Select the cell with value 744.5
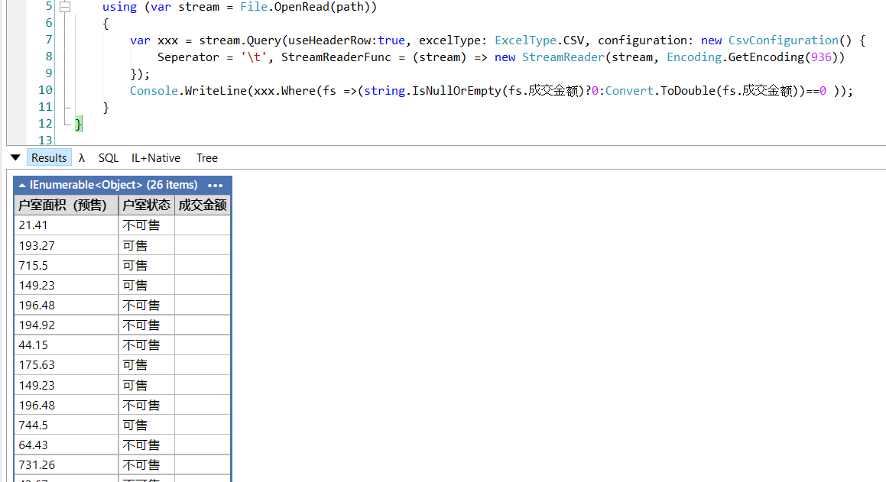The image size is (886, 482). tap(66, 425)
